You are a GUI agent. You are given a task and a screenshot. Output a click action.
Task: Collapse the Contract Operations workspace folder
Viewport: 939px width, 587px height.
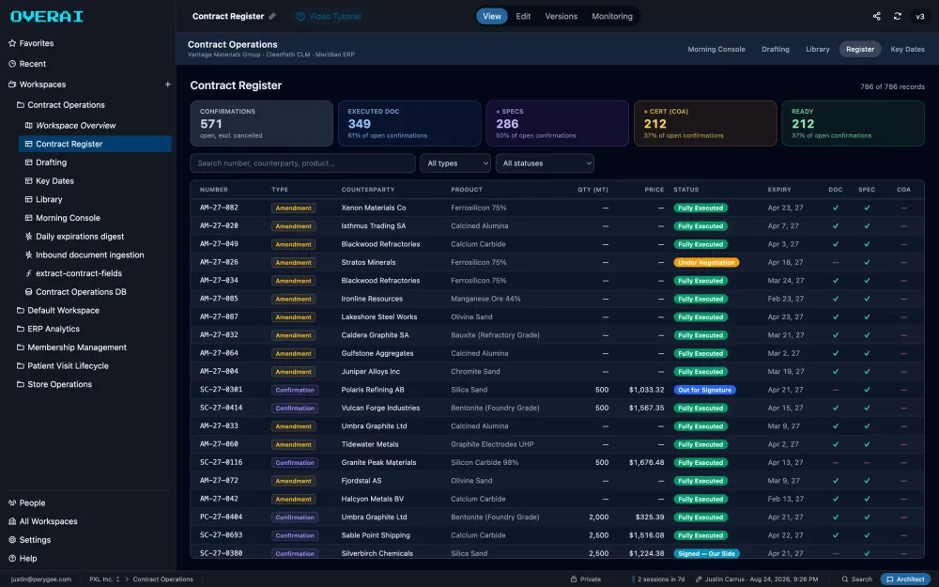(x=60, y=105)
